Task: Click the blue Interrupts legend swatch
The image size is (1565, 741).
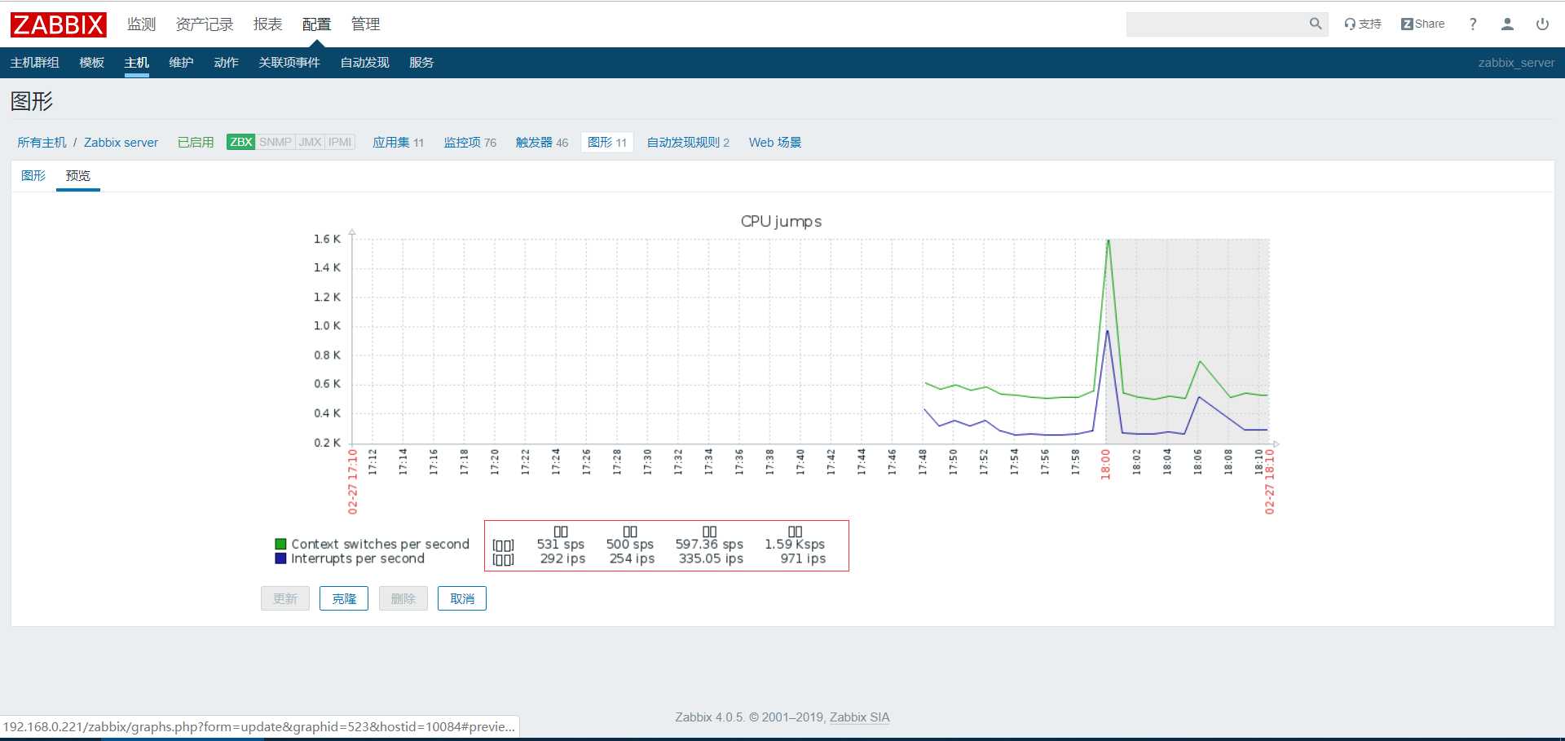Action: [280, 558]
